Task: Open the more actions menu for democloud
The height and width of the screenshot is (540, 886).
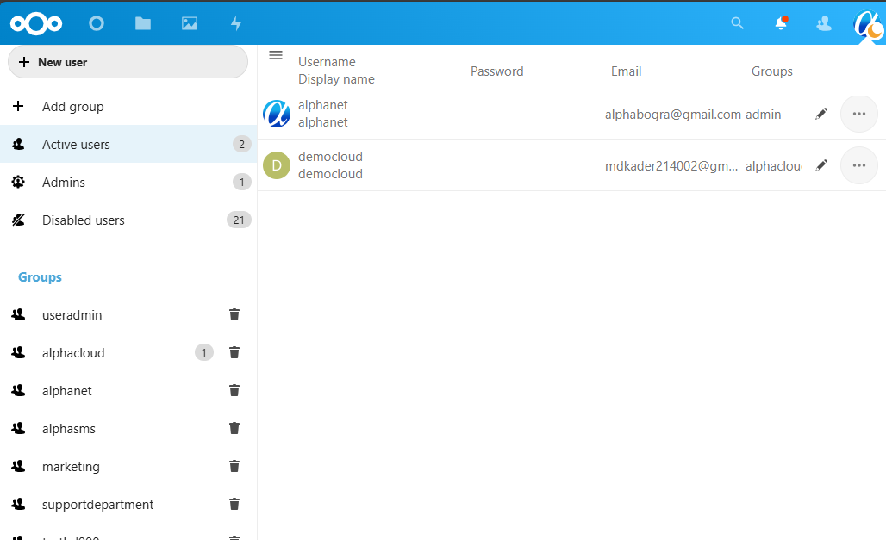Action: (x=858, y=165)
